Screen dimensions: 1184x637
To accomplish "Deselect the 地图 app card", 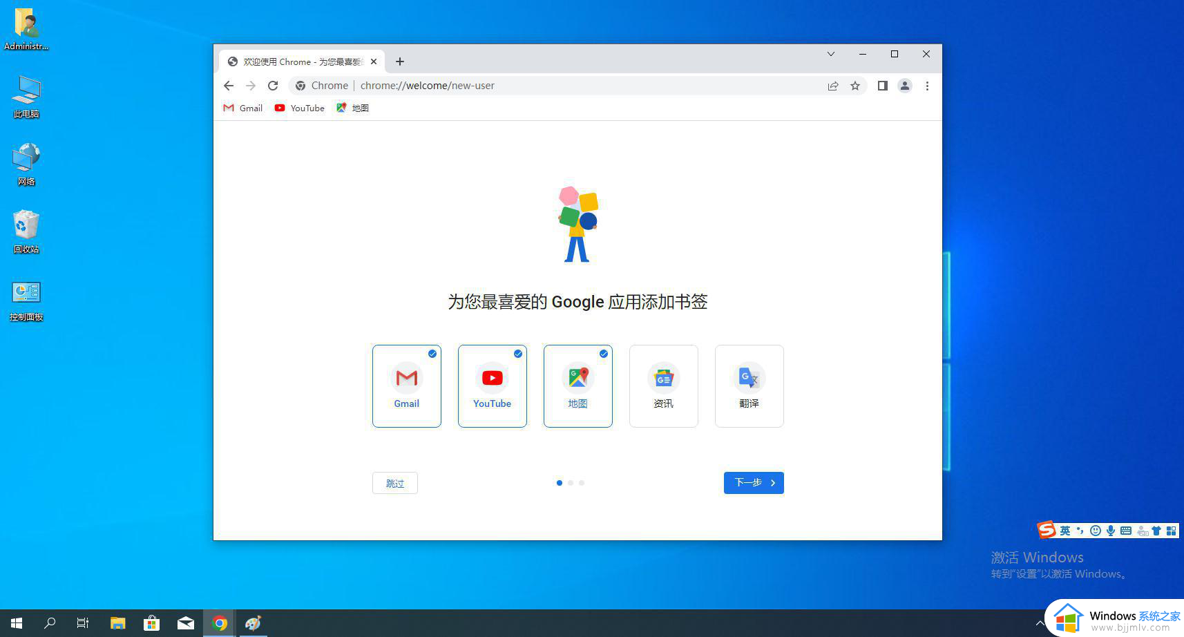I will (578, 386).
